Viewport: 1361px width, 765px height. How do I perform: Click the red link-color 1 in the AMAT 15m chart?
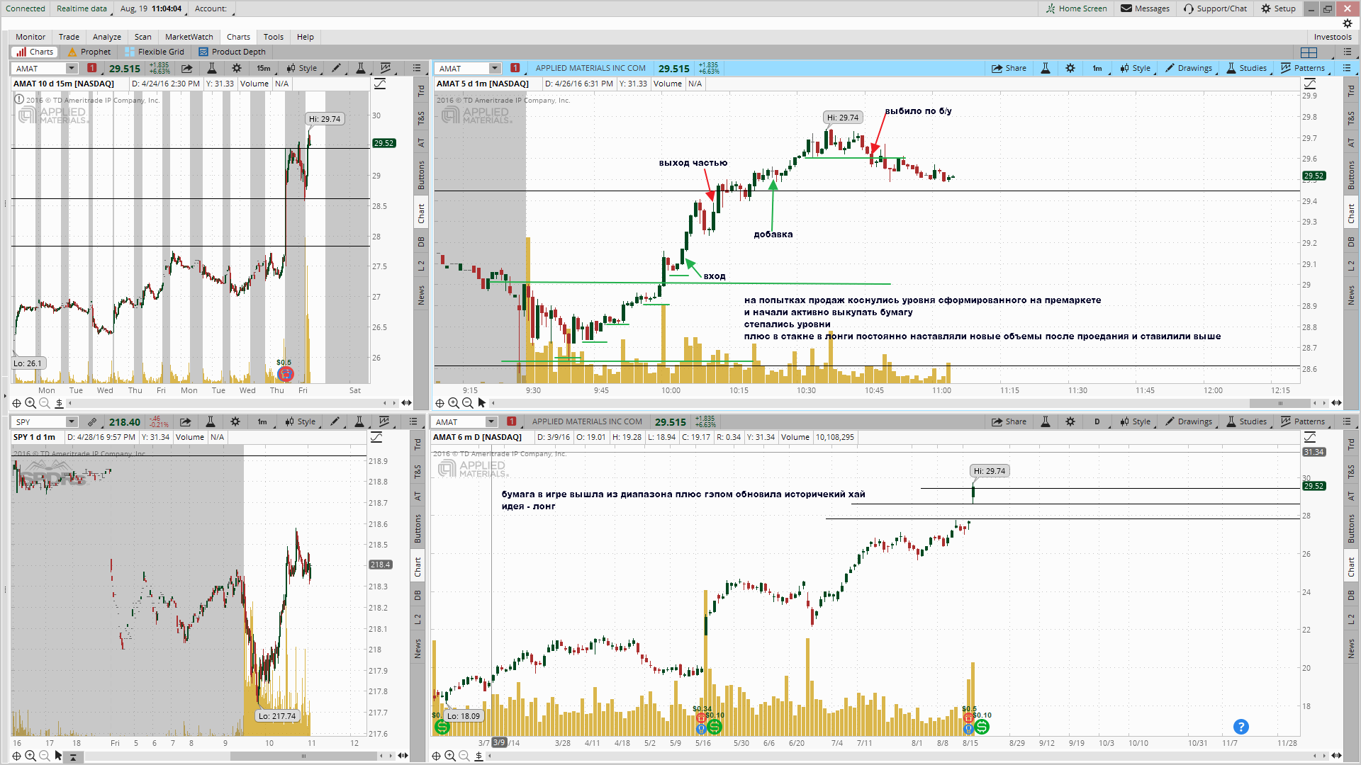pos(91,68)
